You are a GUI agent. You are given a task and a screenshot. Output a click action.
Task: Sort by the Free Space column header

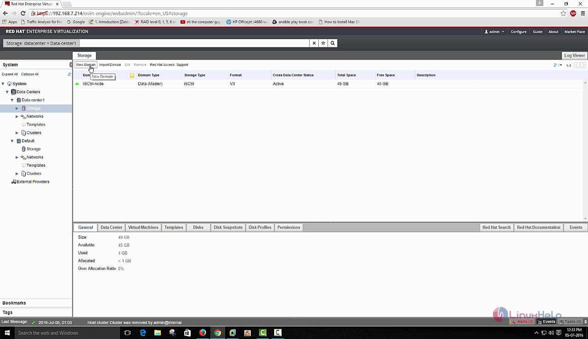tap(386, 75)
